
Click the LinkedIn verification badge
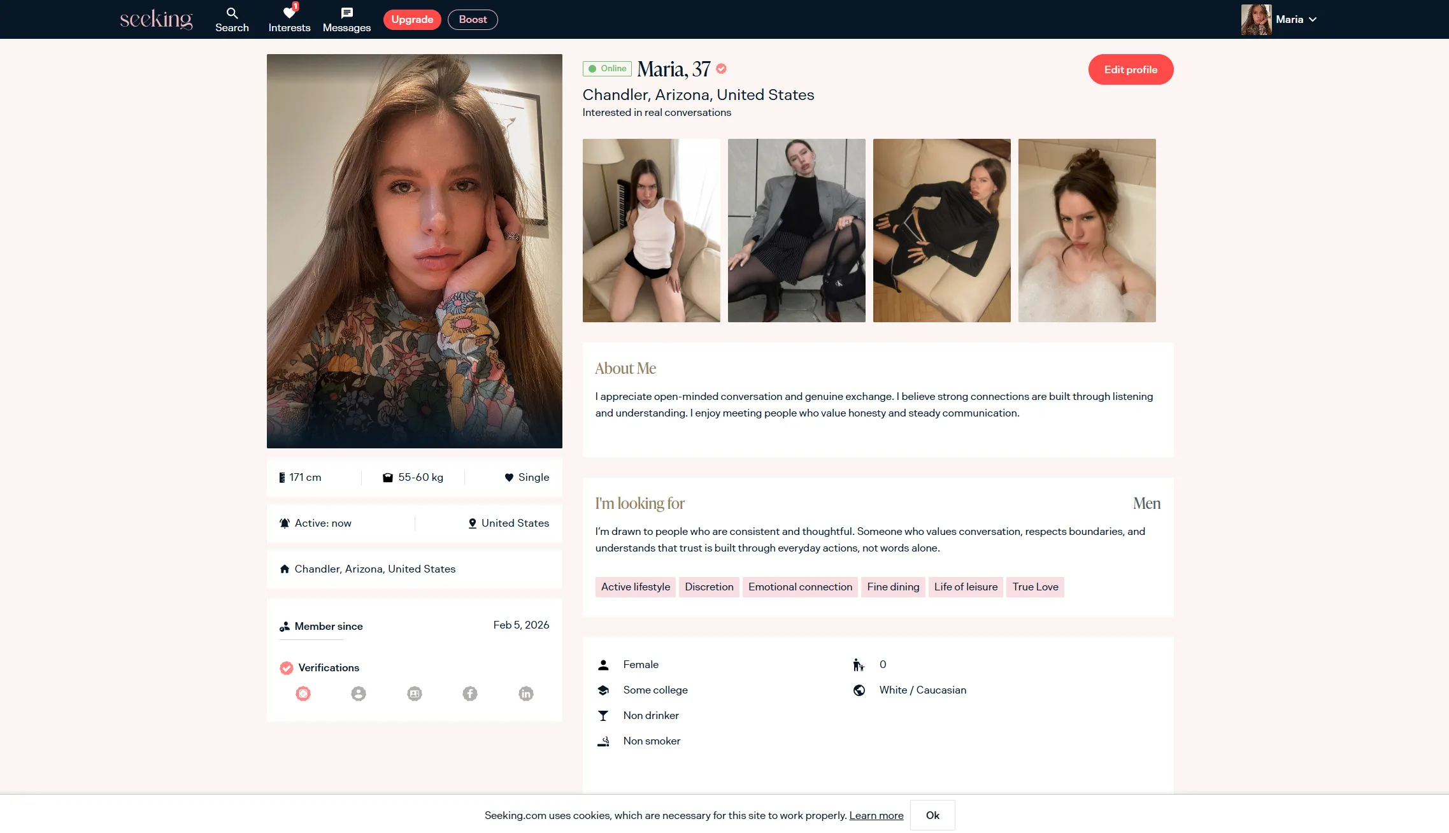(x=526, y=694)
